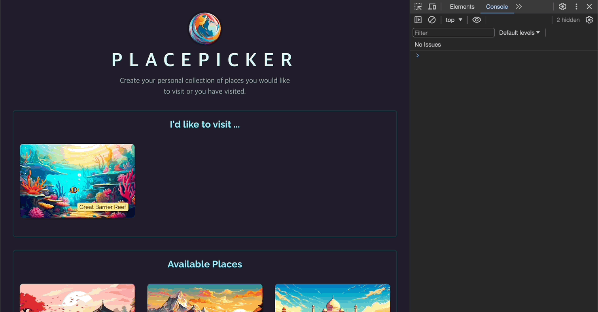Open DevTools settings gear
The height and width of the screenshot is (312, 598).
(562, 7)
